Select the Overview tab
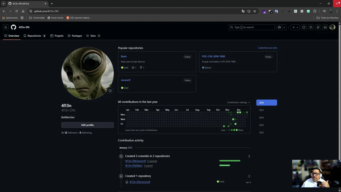Viewport: 341px width, 192px height. pyautogui.click(x=12, y=36)
